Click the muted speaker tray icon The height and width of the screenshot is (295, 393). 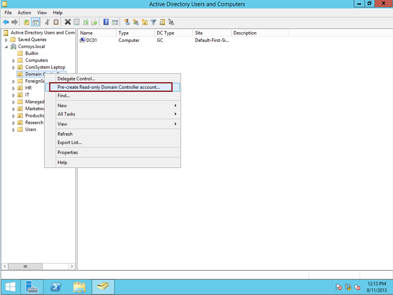[357, 287]
